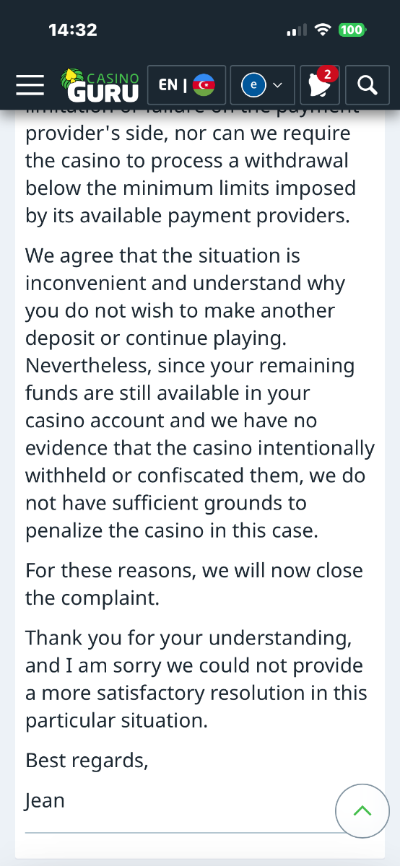Tap the Azerbaijan flag icon
The height and width of the screenshot is (866, 400).
click(204, 85)
